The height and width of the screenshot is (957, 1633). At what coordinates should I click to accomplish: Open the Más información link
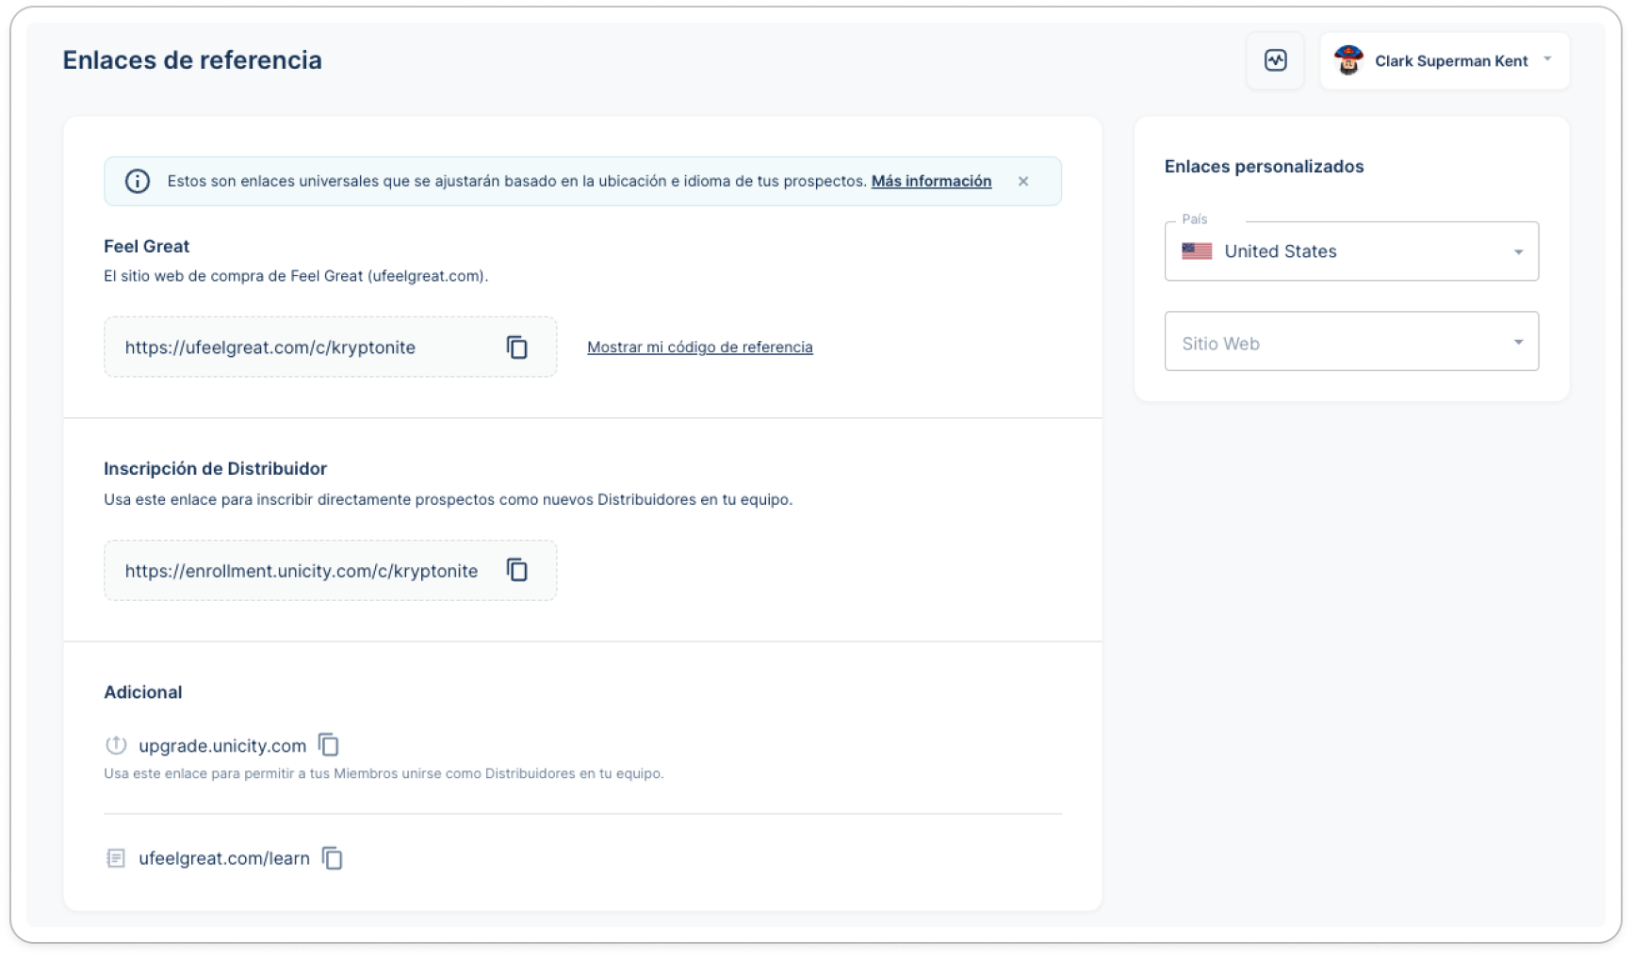point(931,181)
